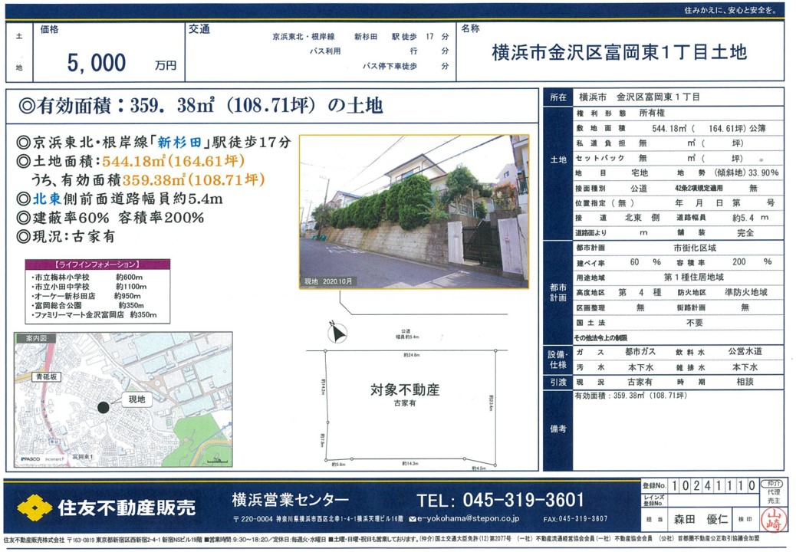The height and width of the screenshot is (552, 796).
Task: Click the 現地 callout label on the map
Action: [x=137, y=399]
